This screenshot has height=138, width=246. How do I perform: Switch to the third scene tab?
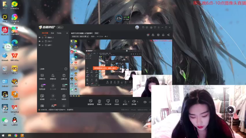pyautogui.click(x=59, y=33)
